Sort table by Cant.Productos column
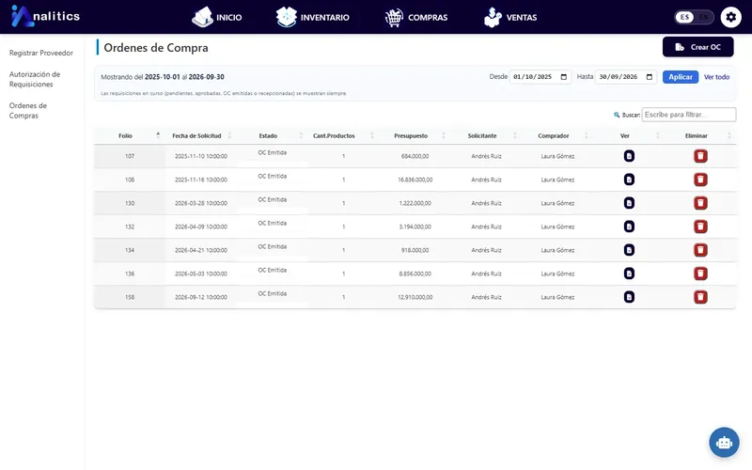The width and height of the screenshot is (752, 470). (343, 135)
